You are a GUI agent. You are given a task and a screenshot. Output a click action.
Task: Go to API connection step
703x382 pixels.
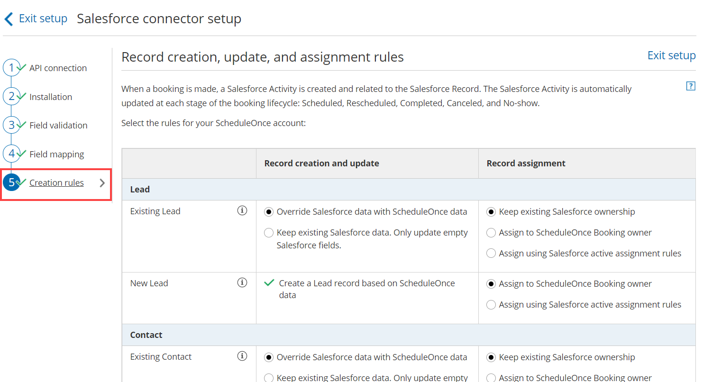pyautogui.click(x=58, y=68)
